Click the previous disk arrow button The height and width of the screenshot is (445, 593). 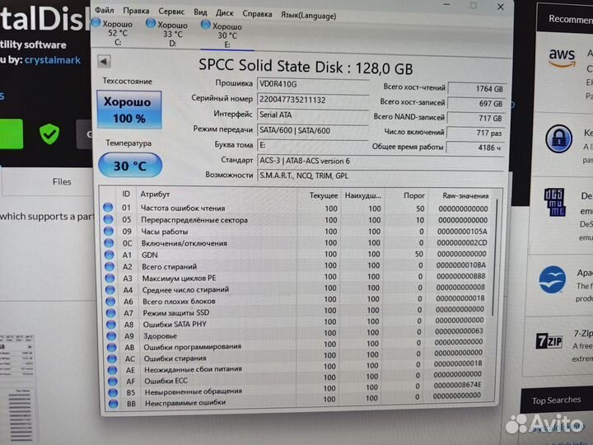tap(104, 61)
